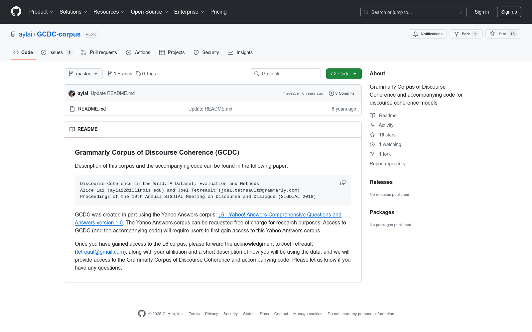Open commit 1ace2ce
The image size is (532, 332).
[291, 94]
